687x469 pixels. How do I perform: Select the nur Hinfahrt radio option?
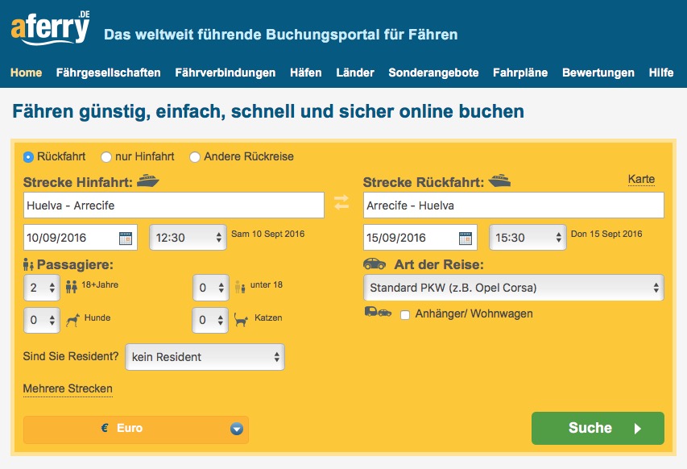coord(106,156)
